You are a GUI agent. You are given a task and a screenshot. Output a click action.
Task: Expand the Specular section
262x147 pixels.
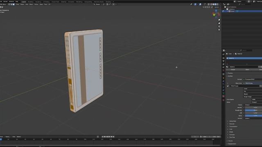pos(232,124)
